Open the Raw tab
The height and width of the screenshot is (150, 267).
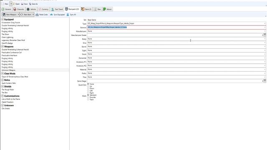point(98,9)
